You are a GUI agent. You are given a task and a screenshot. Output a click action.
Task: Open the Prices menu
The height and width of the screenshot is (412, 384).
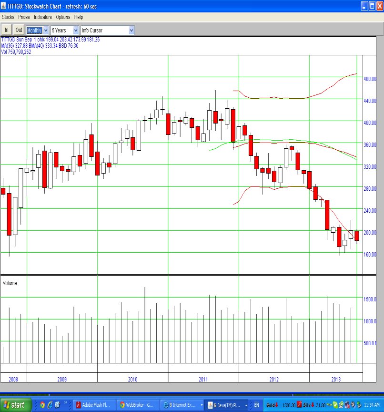[x=24, y=17]
